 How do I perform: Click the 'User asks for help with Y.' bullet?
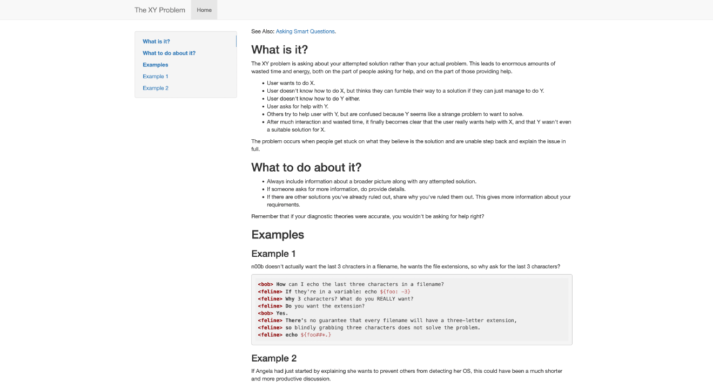pos(297,106)
